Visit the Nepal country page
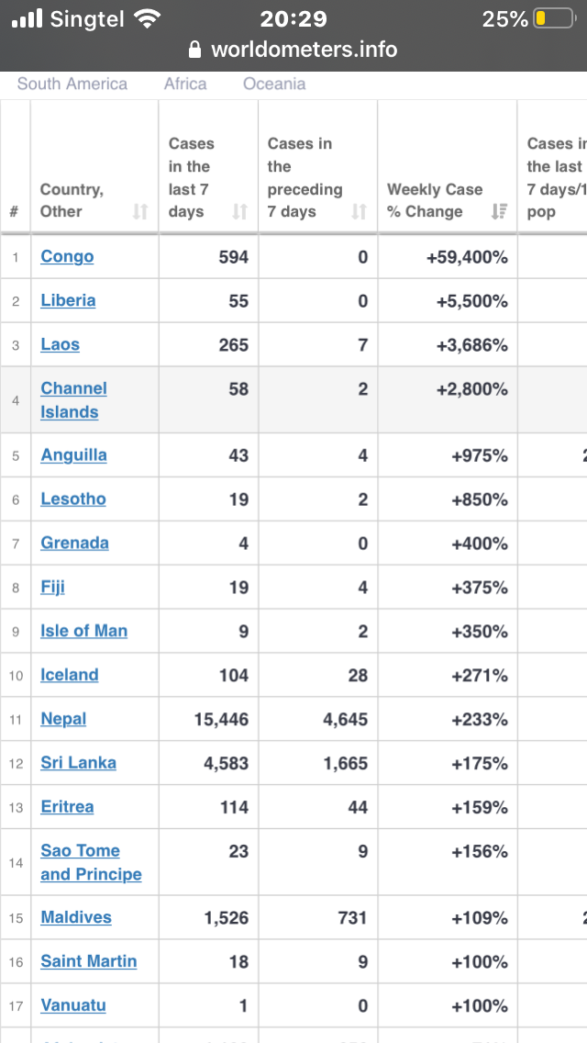The height and width of the screenshot is (1043, 587). [x=63, y=719]
